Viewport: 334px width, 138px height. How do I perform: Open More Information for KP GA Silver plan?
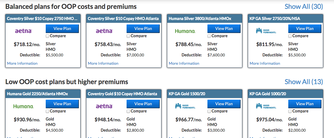[265, 63]
